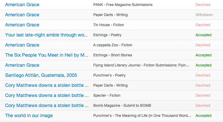223x122 pixels.
Task: Click the gray "Withdrawn" status label
Action: pyautogui.click(x=204, y=15)
